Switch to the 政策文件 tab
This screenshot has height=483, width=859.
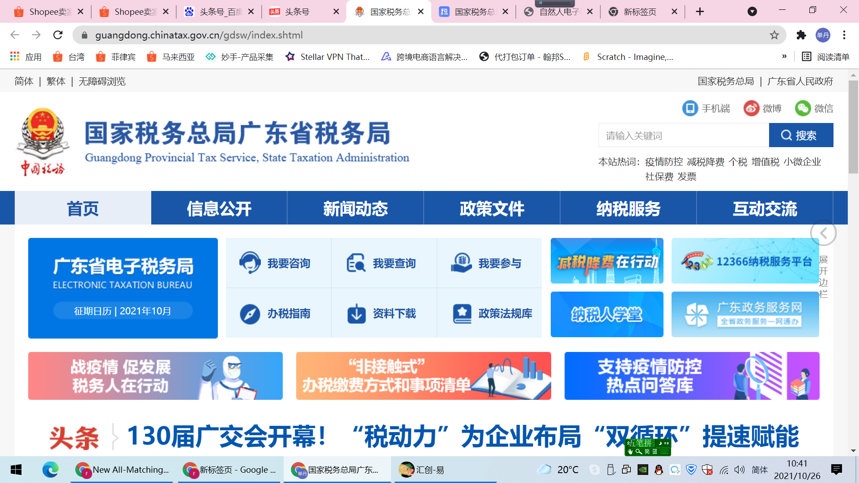coord(491,208)
